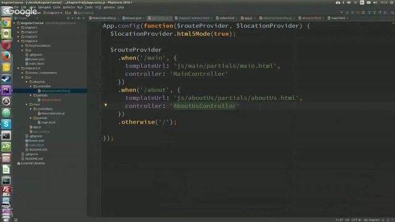The image size is (395, 222).
Task: Collapse the AngularCourse root folder
Action: (x=14, y=23)
